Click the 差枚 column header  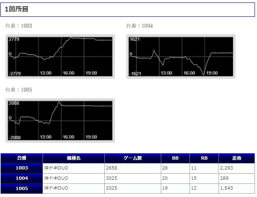click(237, 158)
